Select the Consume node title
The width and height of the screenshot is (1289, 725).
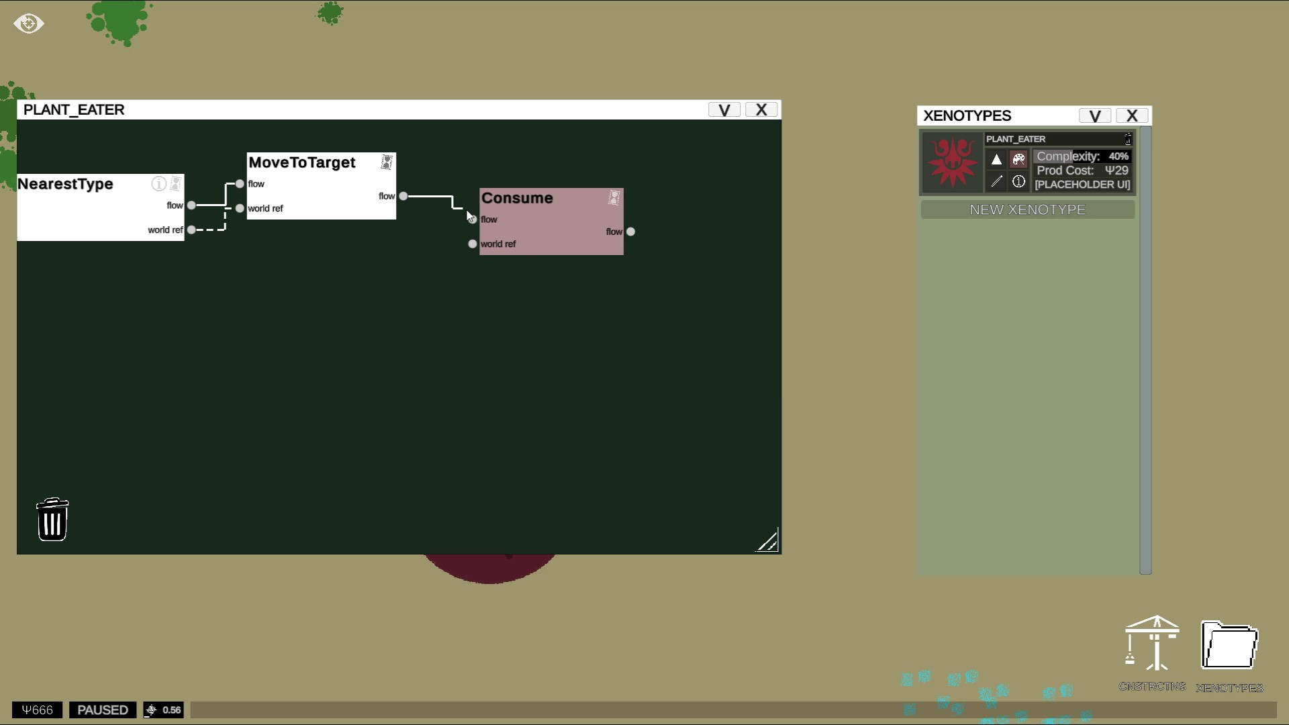(517, 198)
